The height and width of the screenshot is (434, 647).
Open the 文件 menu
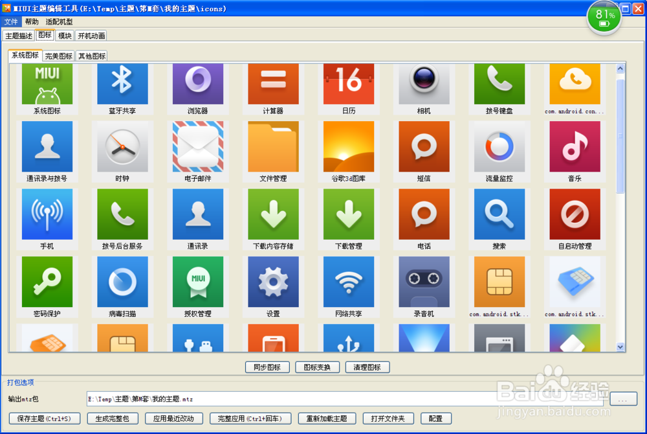point(11,22)
